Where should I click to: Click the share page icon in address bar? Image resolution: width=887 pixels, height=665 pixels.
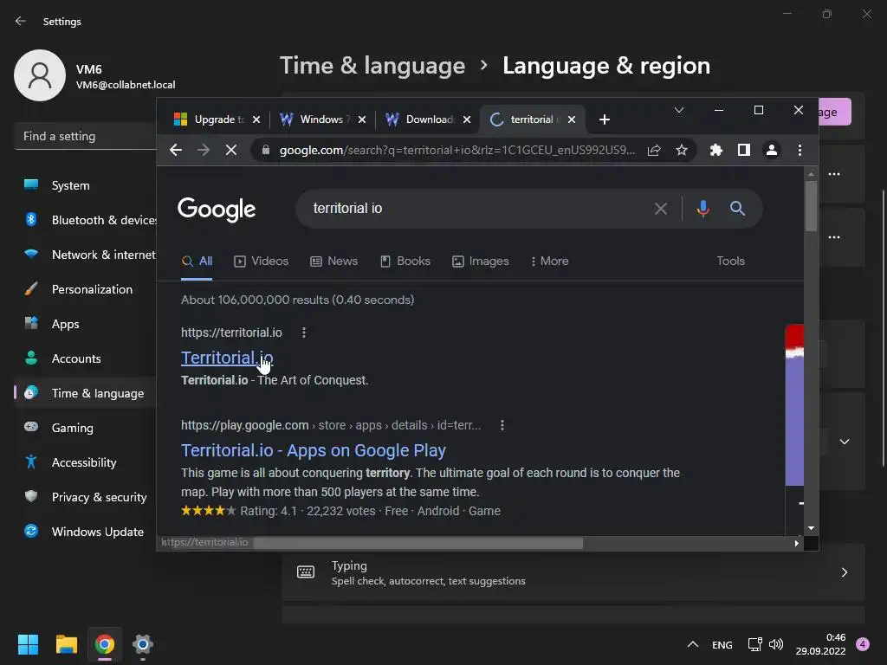click(654, 150)
